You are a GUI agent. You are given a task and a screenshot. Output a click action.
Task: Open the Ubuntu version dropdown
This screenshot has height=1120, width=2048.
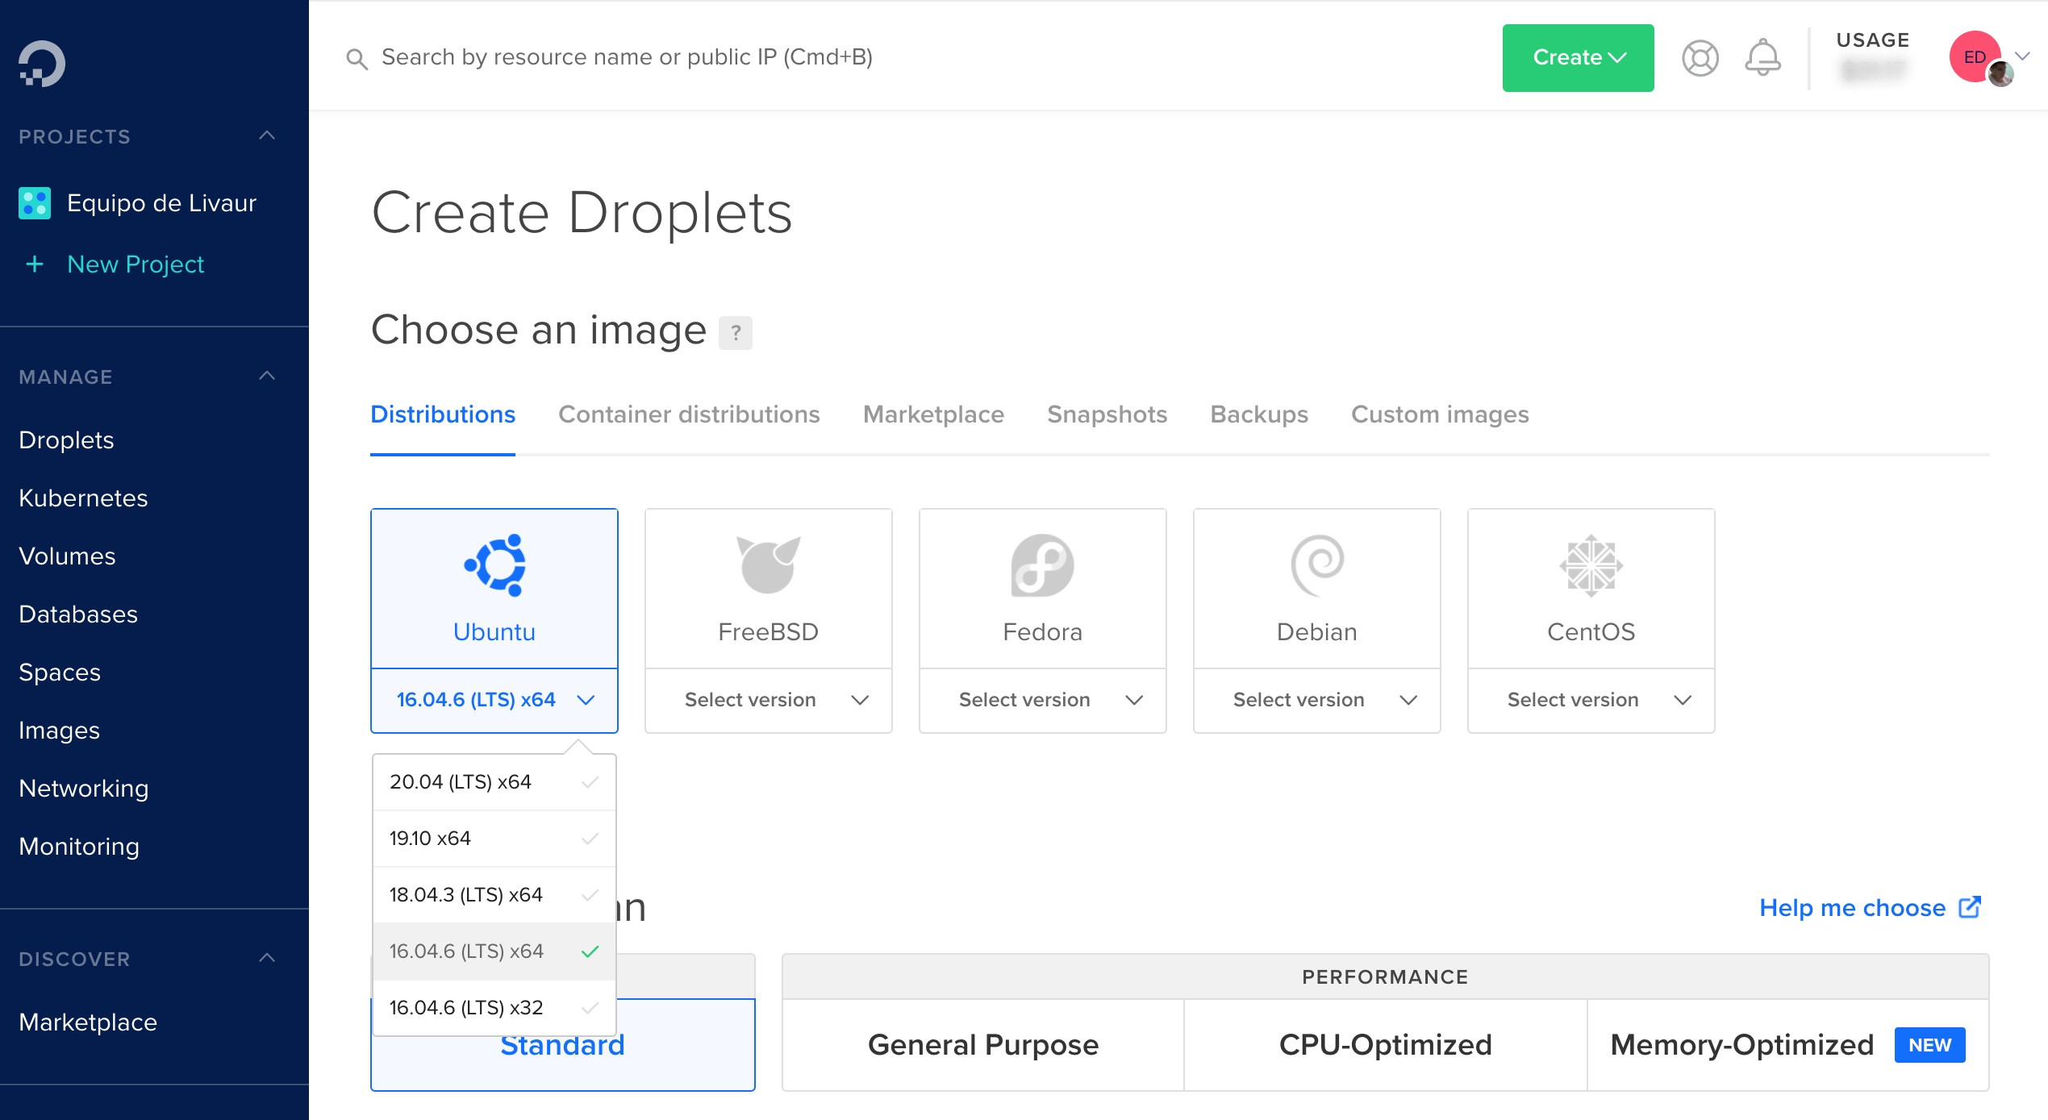pyautogui.click(x=494, y=700)
